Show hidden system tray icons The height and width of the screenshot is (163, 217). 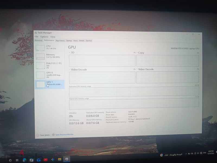tap(186, 154)
